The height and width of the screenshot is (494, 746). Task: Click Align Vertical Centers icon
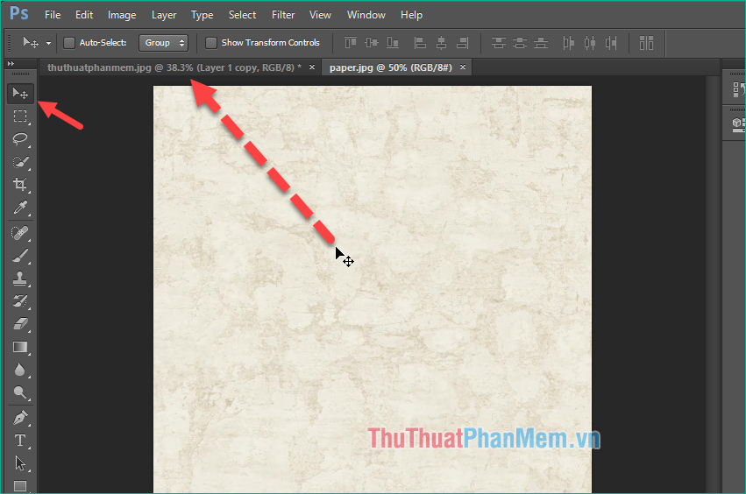372,43
